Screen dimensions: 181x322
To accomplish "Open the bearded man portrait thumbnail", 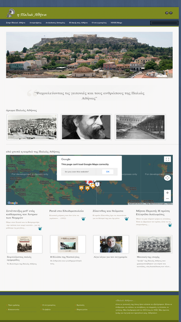I will [x=86, y=127].
